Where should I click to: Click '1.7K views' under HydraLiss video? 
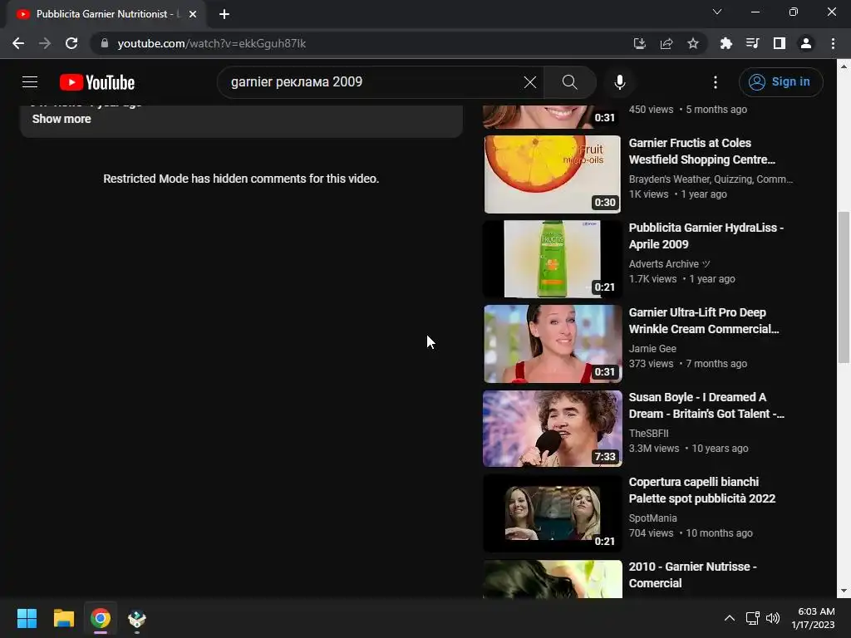(652, 279)
